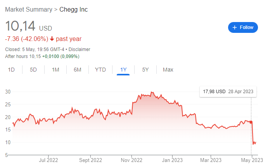This screenshot has width=263, height=167.
Task: Click the red data point on chart
Action: click(251, 122)
